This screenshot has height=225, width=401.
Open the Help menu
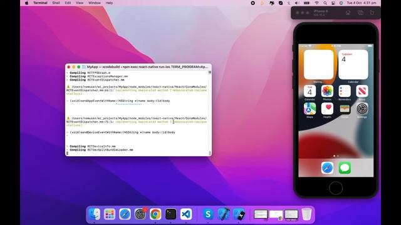(x=109, y=2)
